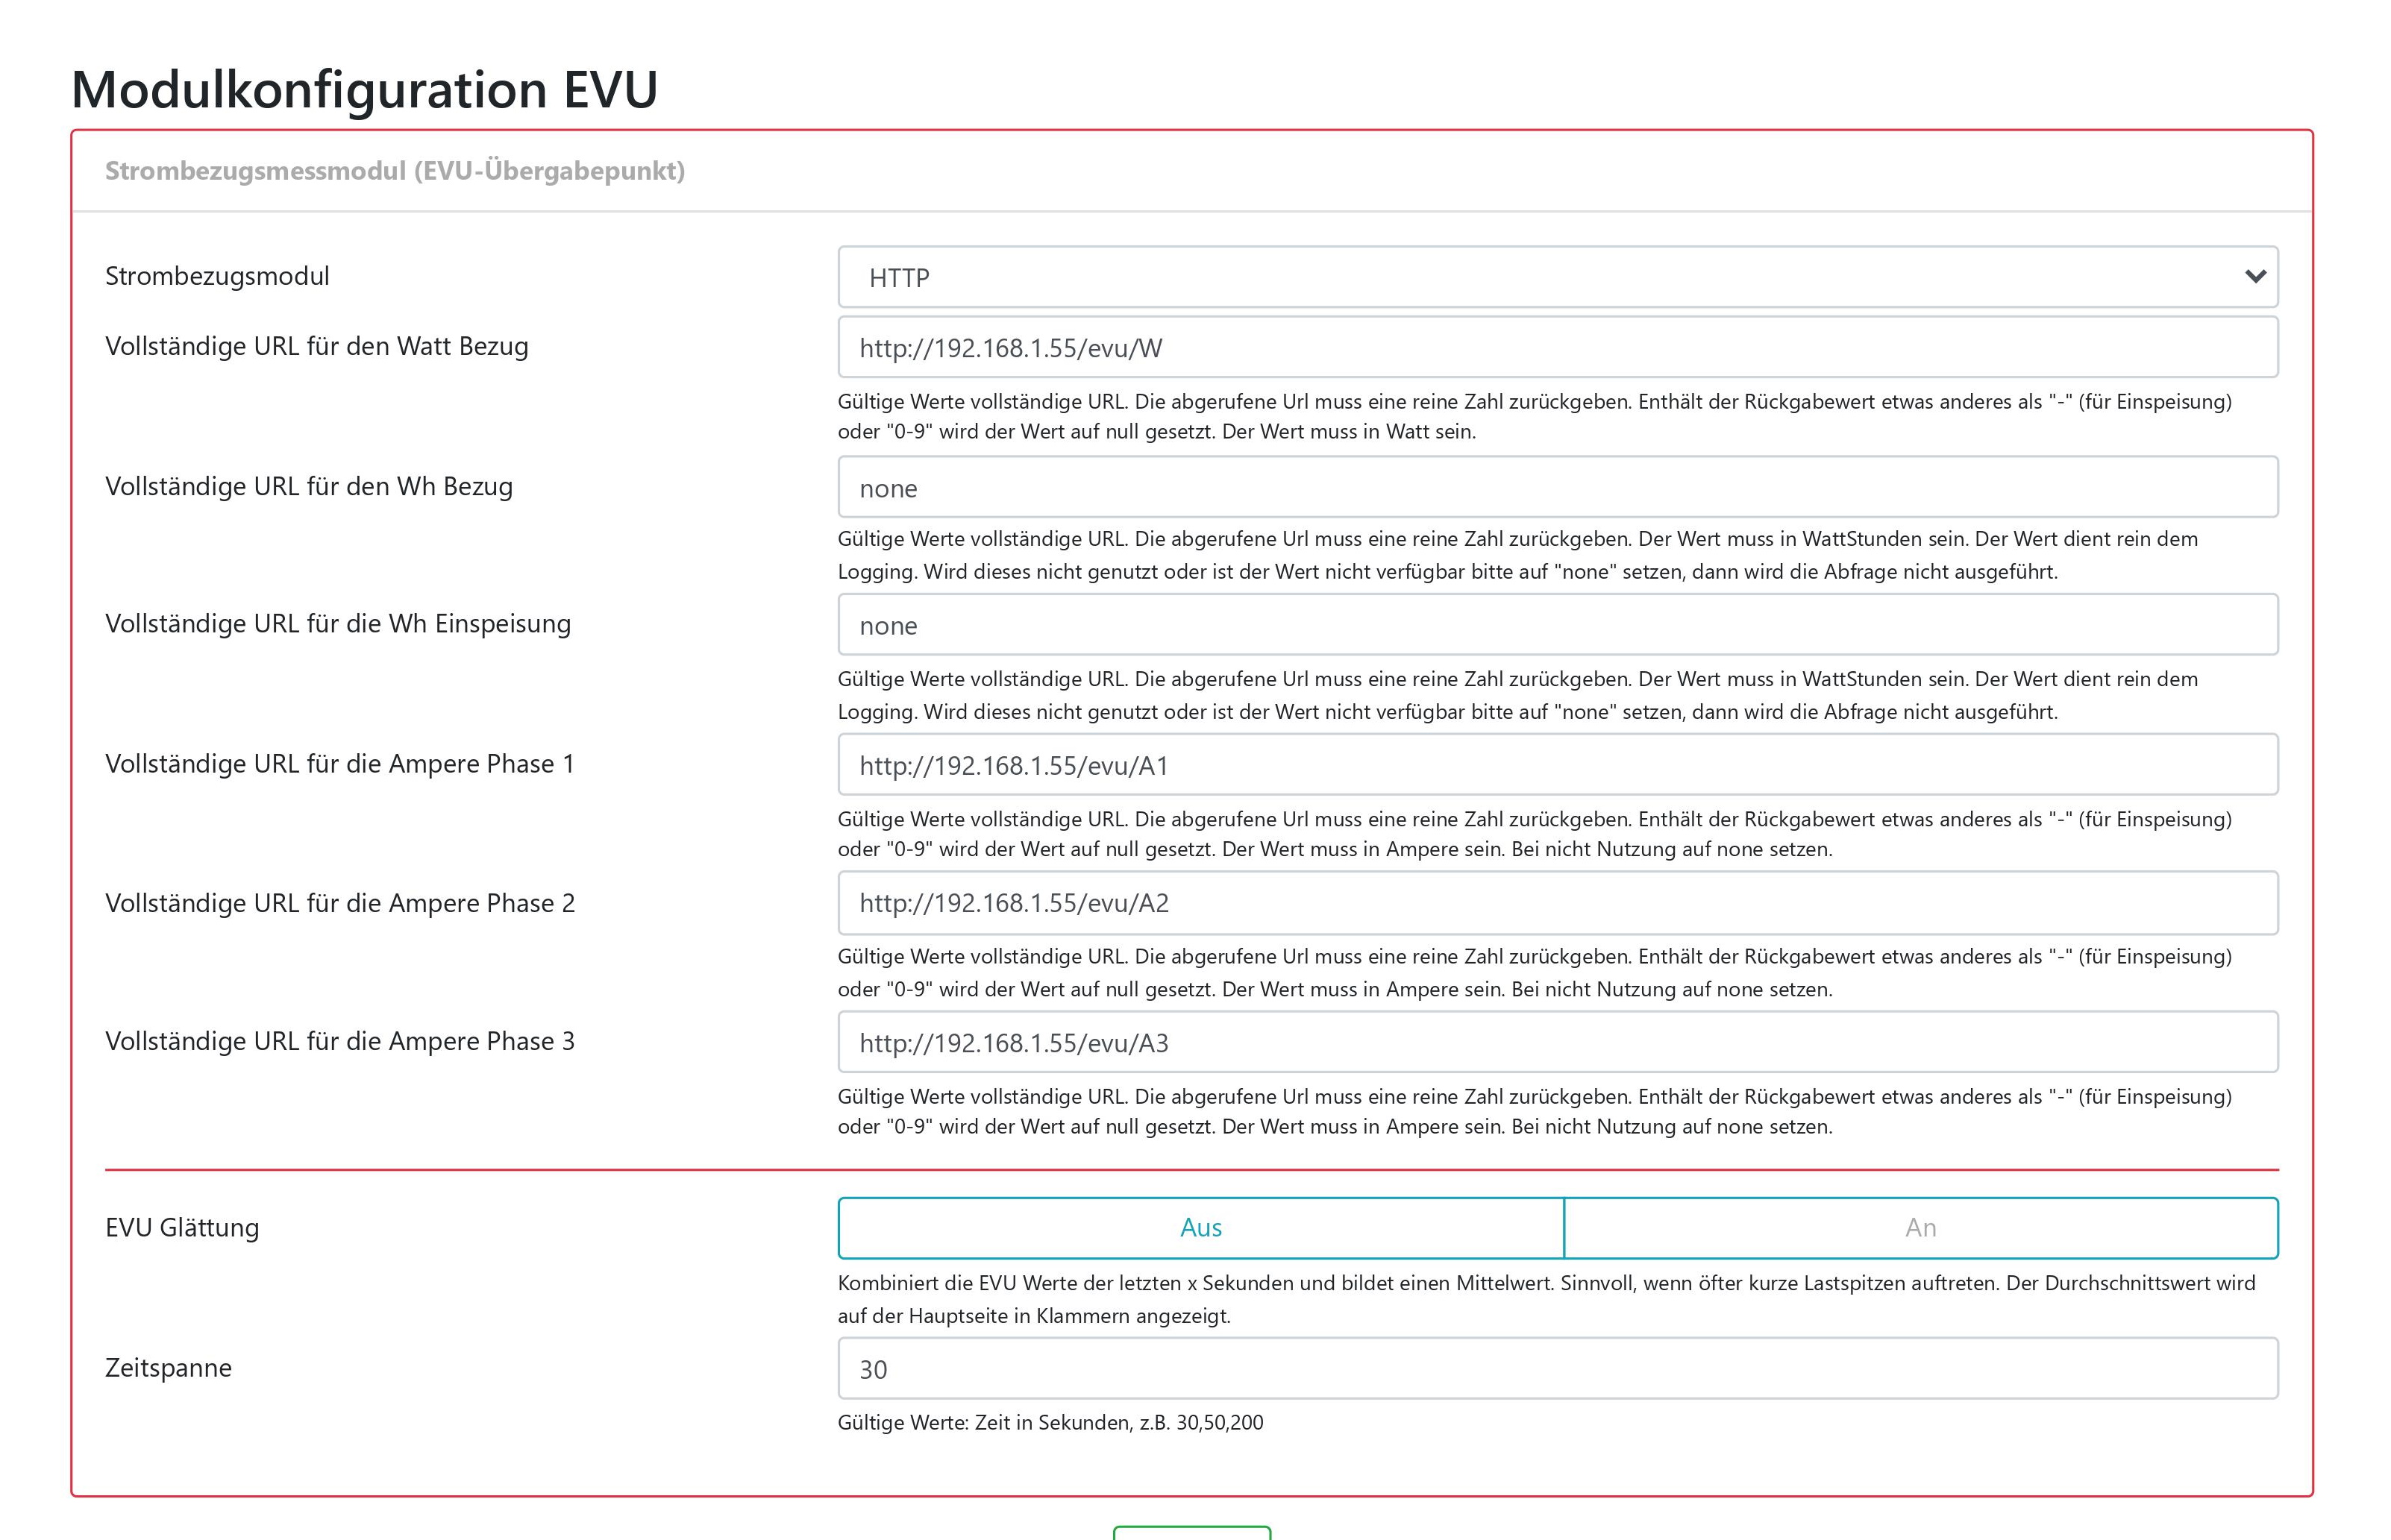The height and width of the screenshot is (1540, 2391).
Task: Edit the Ampere Phase 3 URL field
Action: (x=1557, y=1043)
